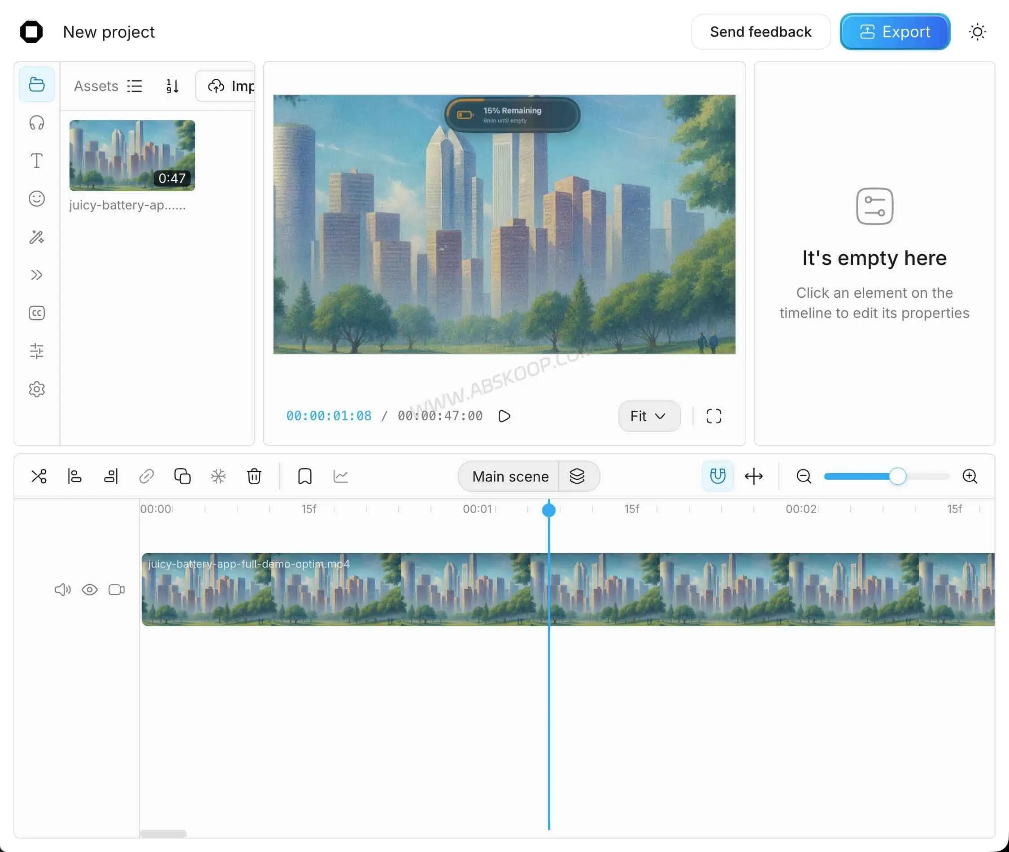1009x852 pixels.
Task: Click the timeline playhead marker
Action: pos(549,509)
